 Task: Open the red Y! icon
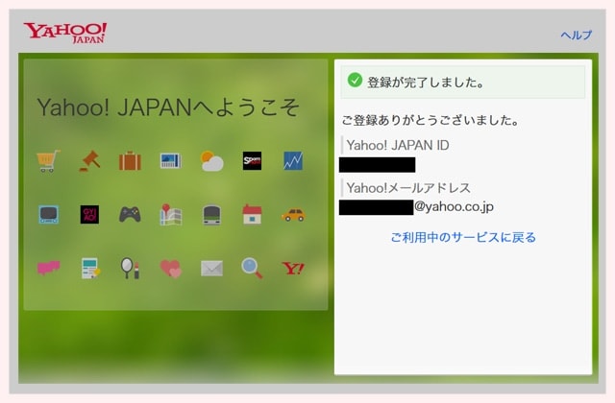tap(293, 269)
